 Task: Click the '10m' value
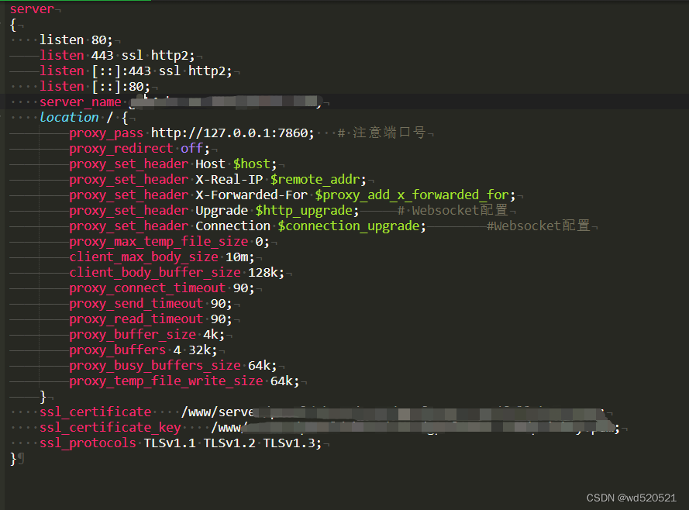click(236, 257)
